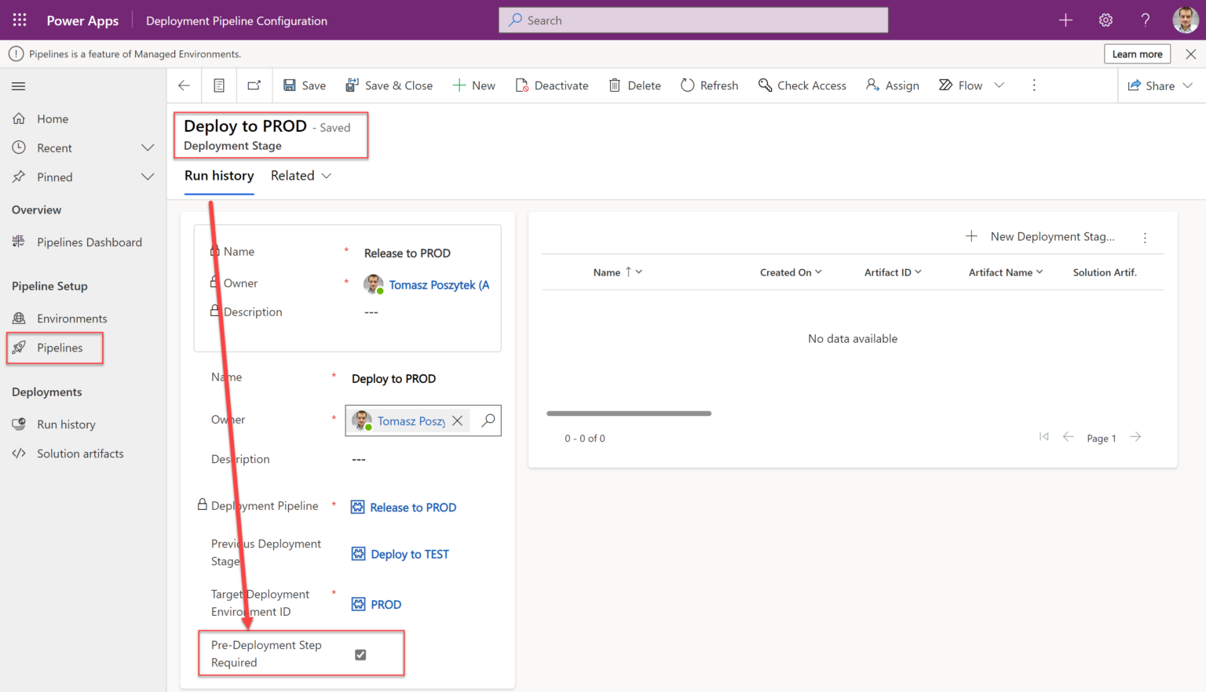Screen dimensions: 1206x692
Task: Open the app launcher waffle icon
Action: coord(20,20)
